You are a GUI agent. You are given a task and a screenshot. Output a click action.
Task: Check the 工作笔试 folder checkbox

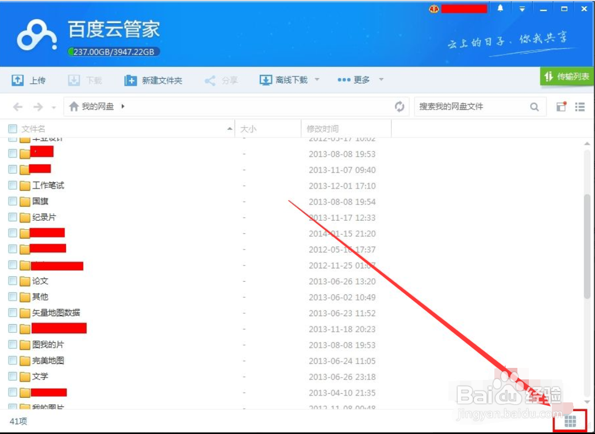13,186
